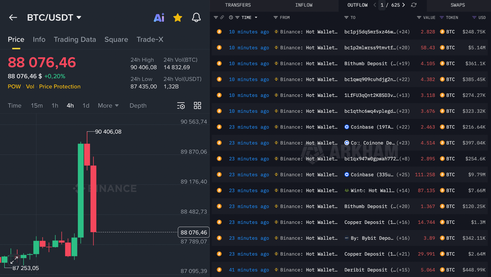This screenshot has height=277, width=491.
Task: Filter by the VALUE column
Action: [x=419, y=18]
